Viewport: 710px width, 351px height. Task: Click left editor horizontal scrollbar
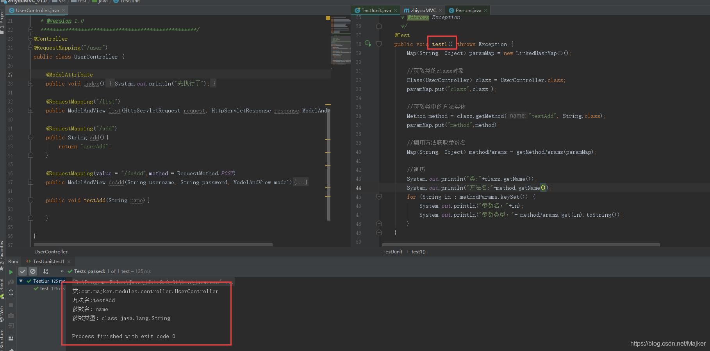(x=153, y=245)
